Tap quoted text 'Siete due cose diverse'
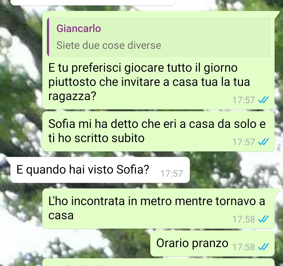 click(x=109, y=45)
